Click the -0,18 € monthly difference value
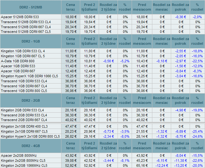The height and width of the screenshot is (168, 205). point(162,61)
